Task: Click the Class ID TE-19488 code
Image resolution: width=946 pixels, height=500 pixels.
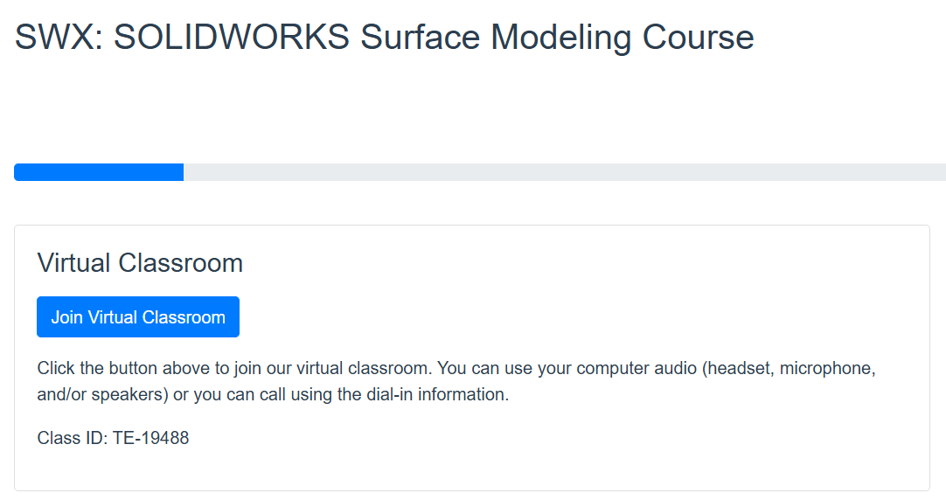Action: pos(150,438)
